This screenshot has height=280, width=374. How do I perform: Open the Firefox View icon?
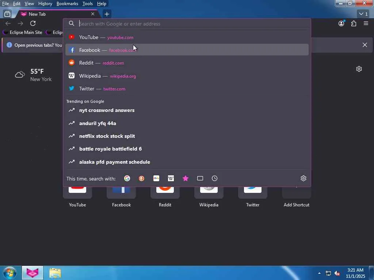coord(7,14)
